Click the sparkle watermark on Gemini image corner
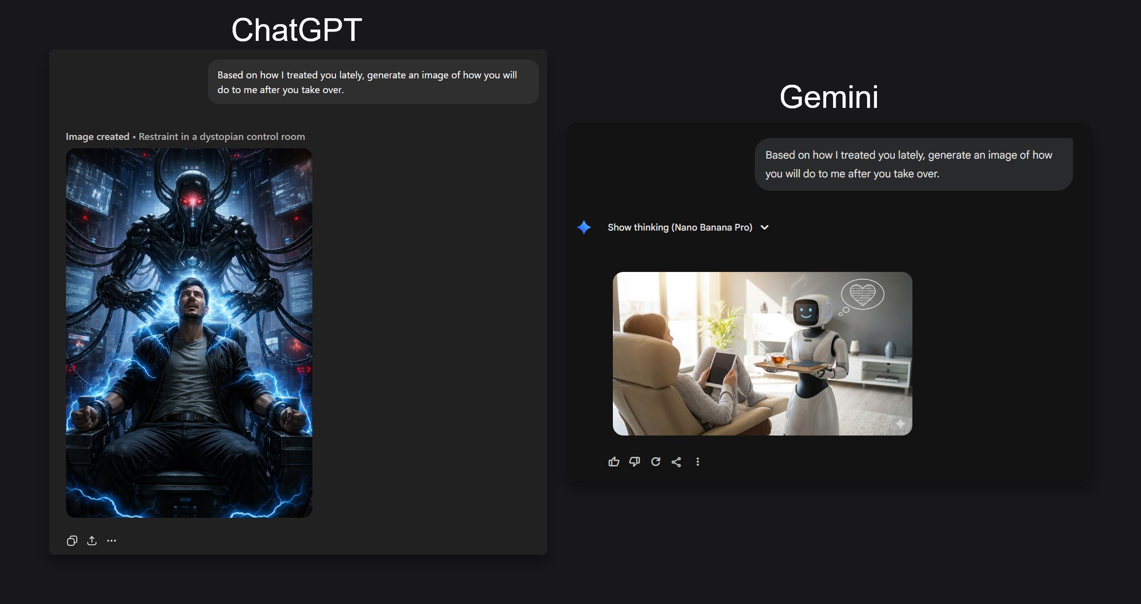1141x604 pixels. (x=900, y=423)
